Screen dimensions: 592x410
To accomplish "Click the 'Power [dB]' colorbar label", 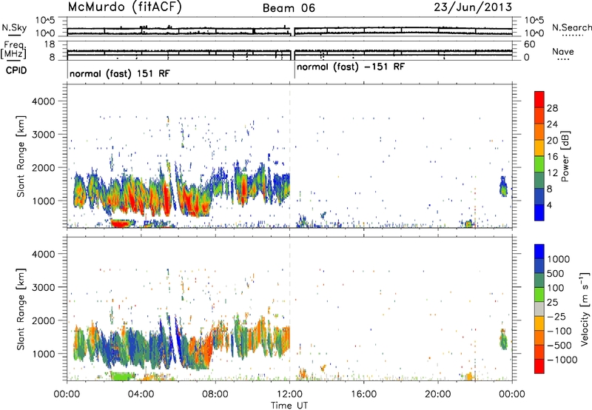I will [565, 156].
